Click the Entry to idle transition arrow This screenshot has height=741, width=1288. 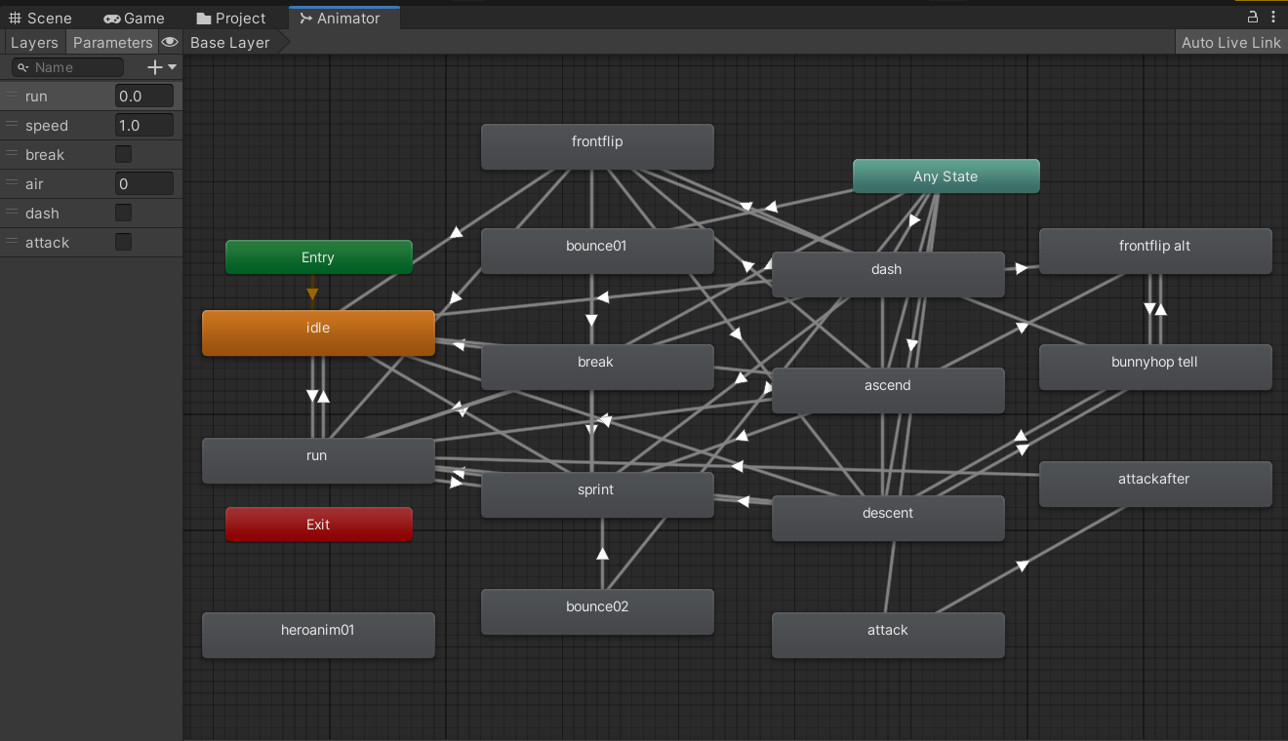[312, 293]
